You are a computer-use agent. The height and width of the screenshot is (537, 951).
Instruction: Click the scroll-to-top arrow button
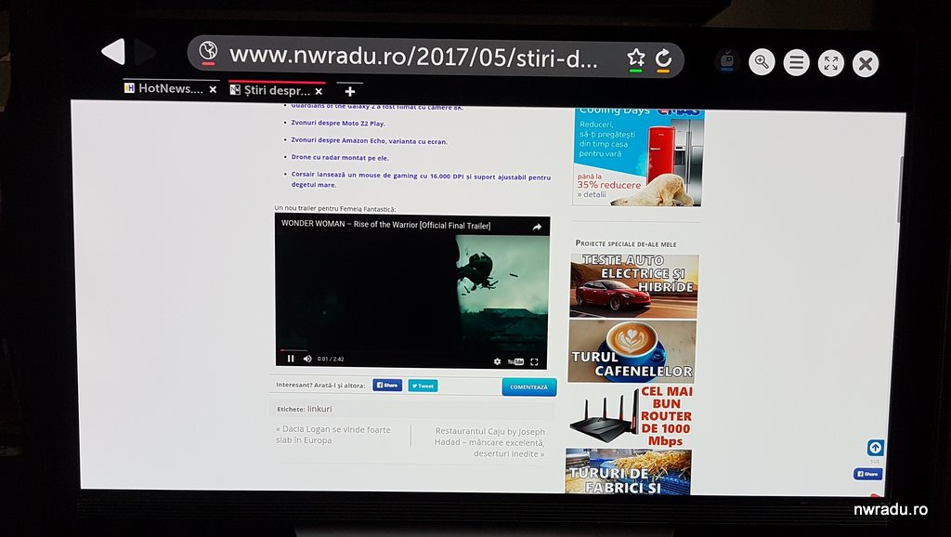(875, 448)
